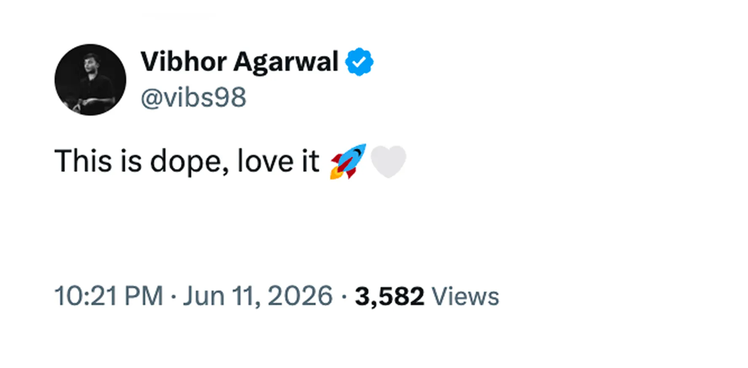Click the Views label

[466, 296]
